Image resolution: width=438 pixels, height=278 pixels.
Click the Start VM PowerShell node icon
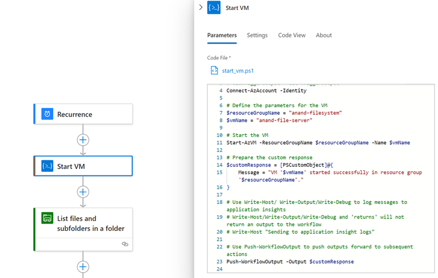[47, 166]
